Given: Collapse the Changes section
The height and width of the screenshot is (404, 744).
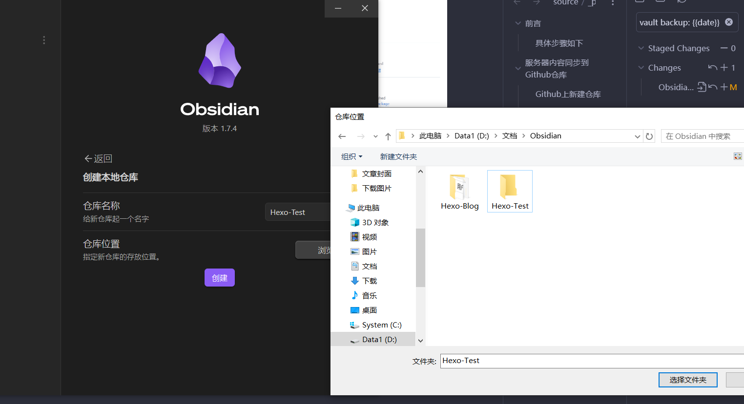Looking at the screenshot, I should (x=641, y=68).
